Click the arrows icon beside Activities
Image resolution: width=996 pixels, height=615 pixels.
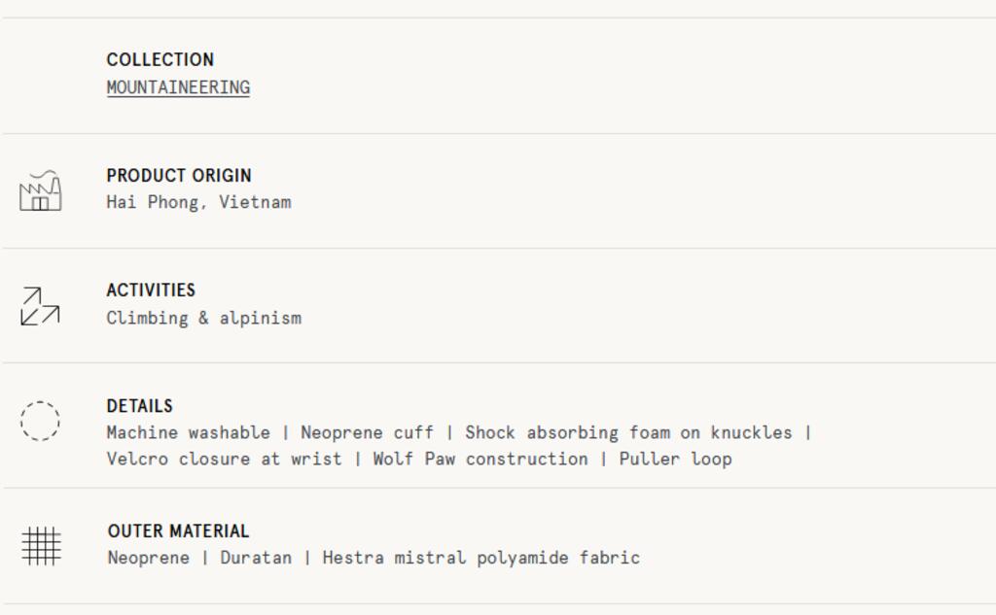[40, 306]
